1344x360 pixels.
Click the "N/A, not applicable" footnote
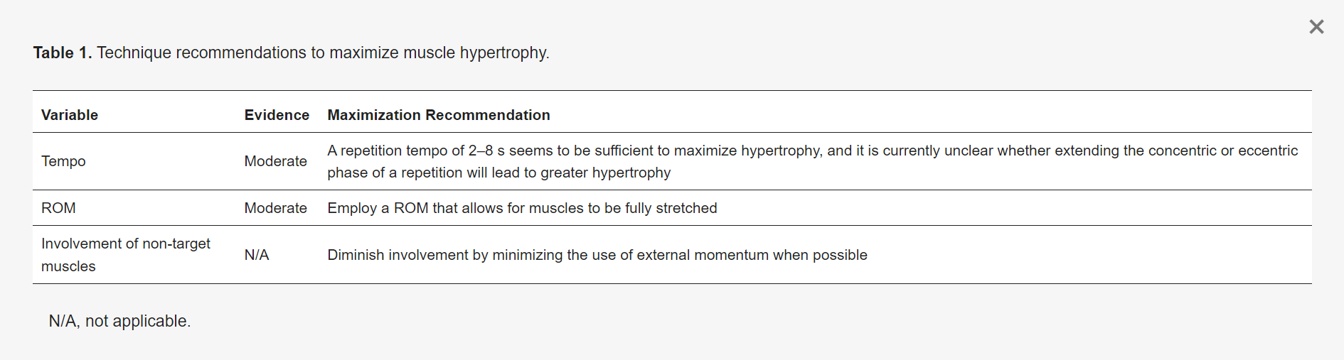point(119,321)
